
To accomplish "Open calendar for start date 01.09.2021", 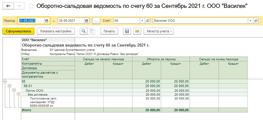I will 47,21.
